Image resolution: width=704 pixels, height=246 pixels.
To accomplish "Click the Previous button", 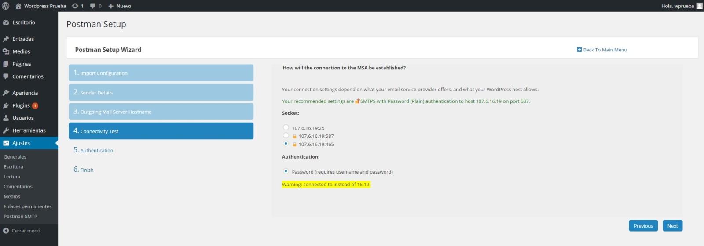I will pyautogui.click(x=643, y=226).
